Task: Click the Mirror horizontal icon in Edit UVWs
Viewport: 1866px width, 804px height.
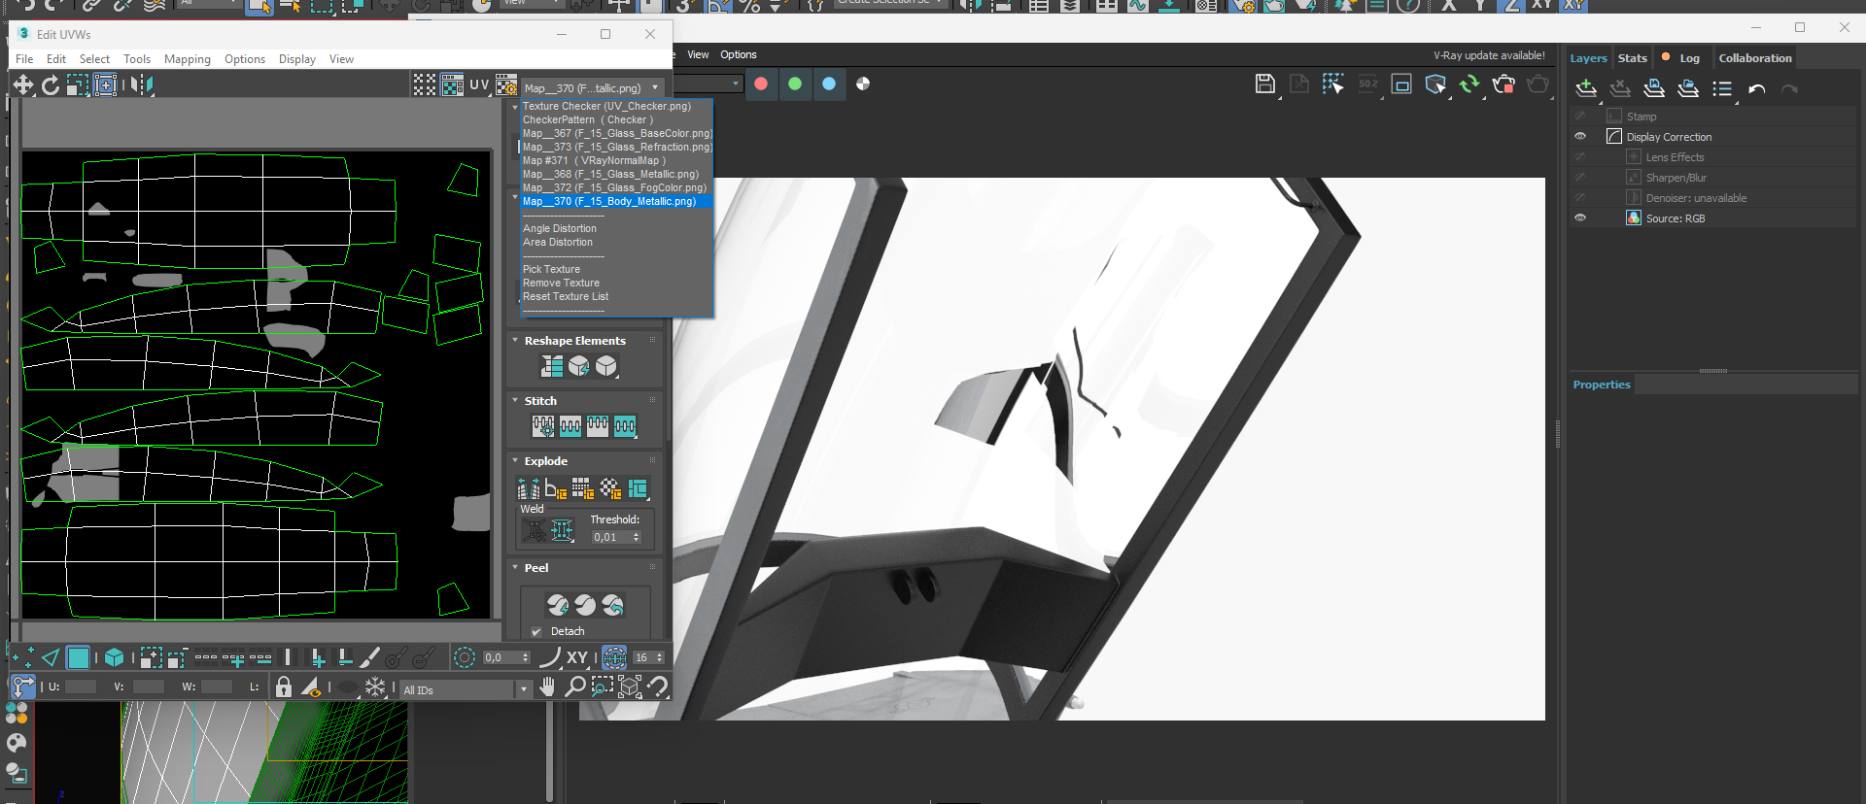Action: [142, 85]
